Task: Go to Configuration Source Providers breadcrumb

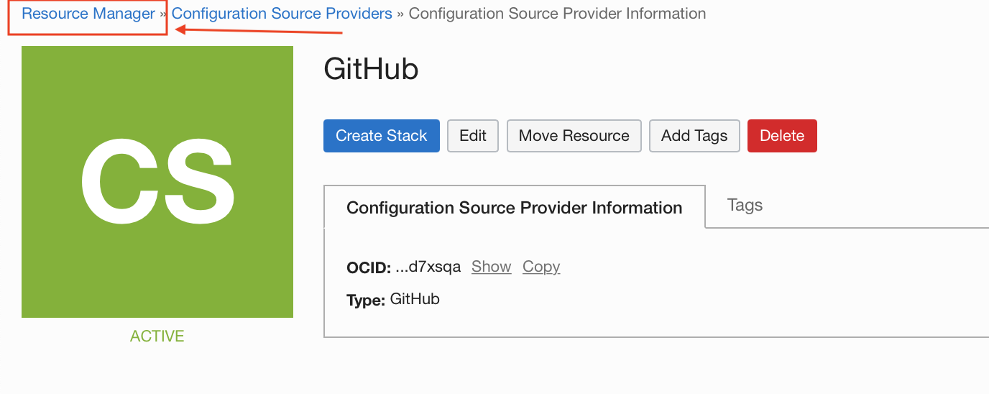Action: pos(282,14)
